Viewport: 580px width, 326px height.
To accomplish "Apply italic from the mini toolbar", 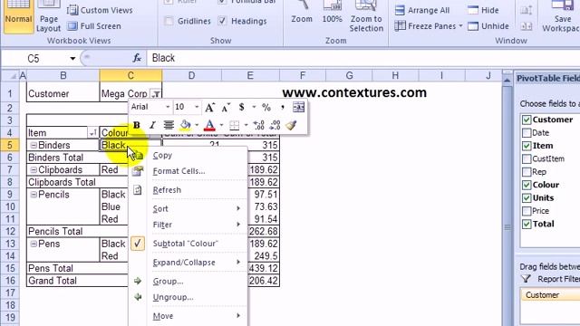I will [152, 125].
